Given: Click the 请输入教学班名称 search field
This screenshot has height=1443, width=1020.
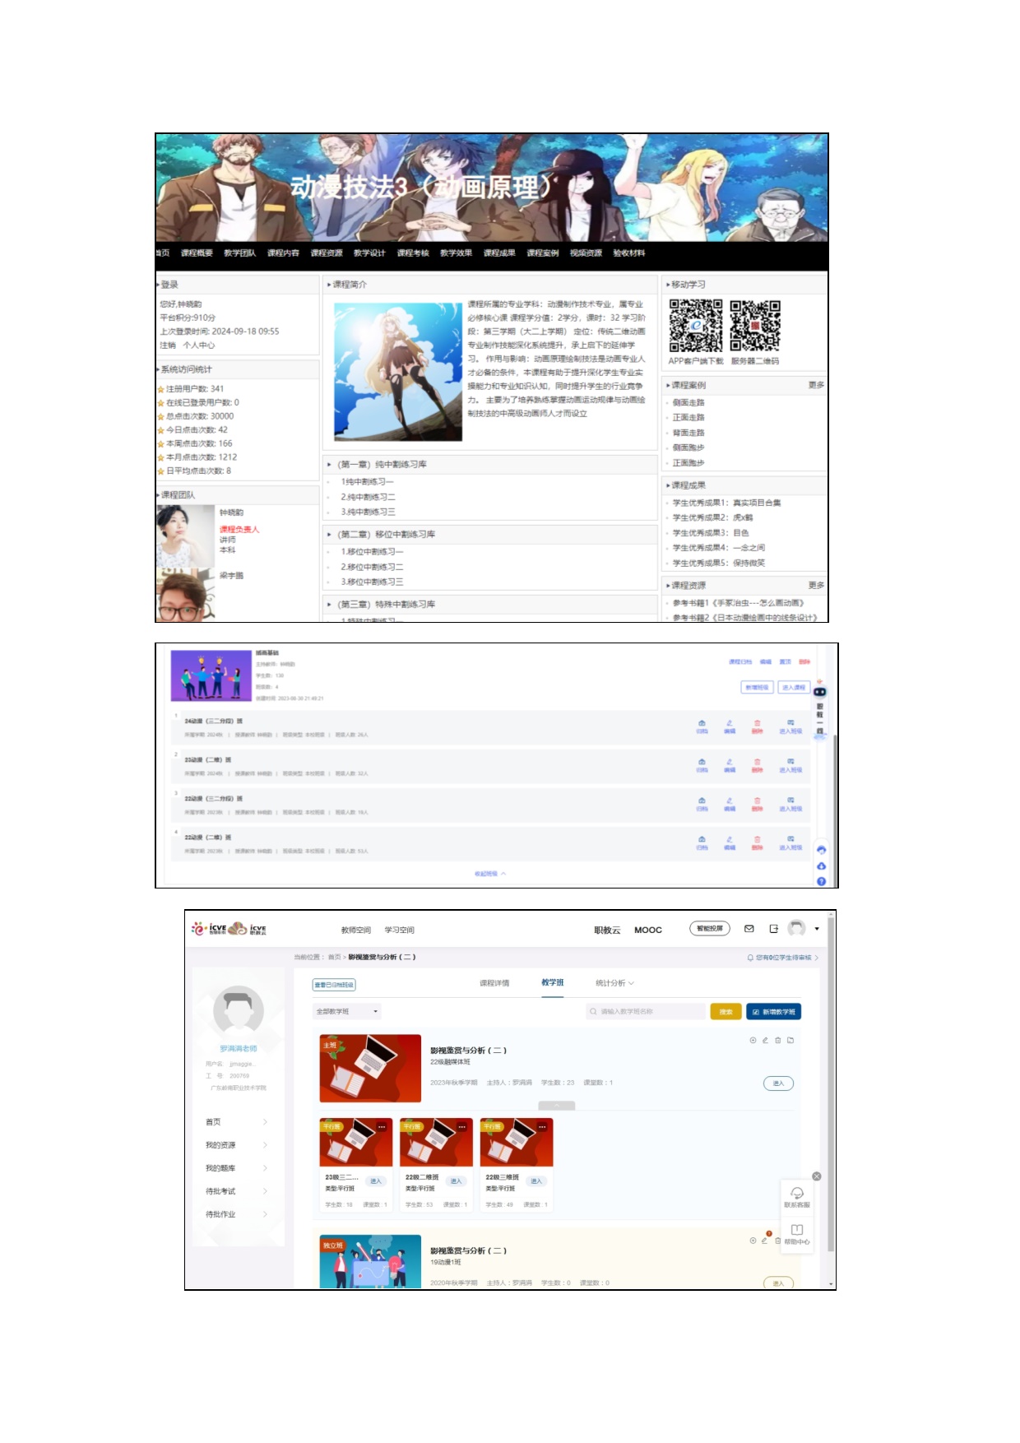Looking at the screenshot, I should [647, 1012].
